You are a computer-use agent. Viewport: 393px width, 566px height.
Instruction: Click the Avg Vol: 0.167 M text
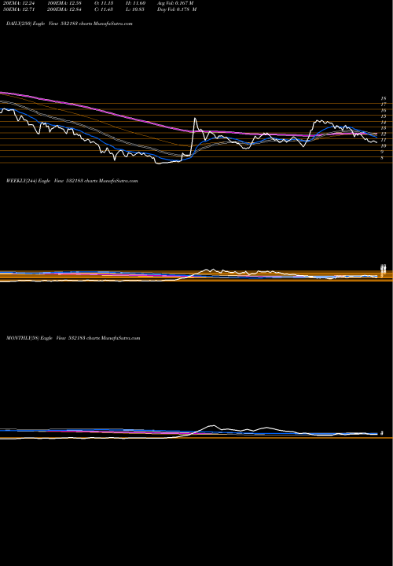[175, 3]
